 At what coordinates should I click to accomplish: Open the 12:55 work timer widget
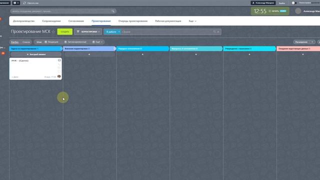click(x=270, y=11)
